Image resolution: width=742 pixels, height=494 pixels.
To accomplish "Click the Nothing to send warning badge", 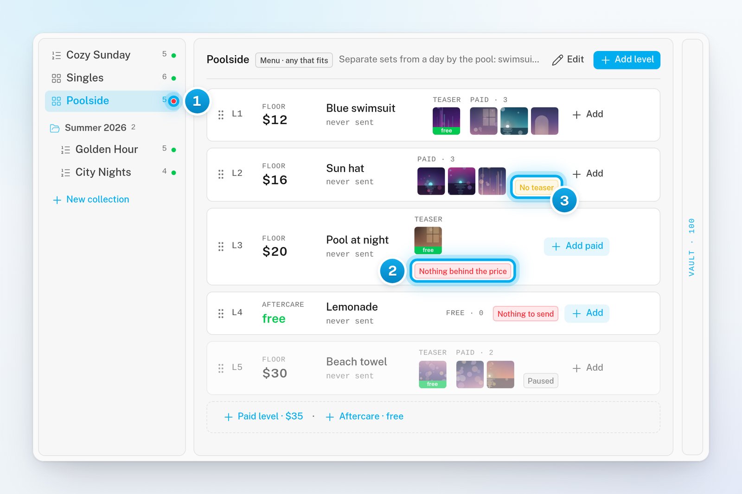I will pos(525,314).
